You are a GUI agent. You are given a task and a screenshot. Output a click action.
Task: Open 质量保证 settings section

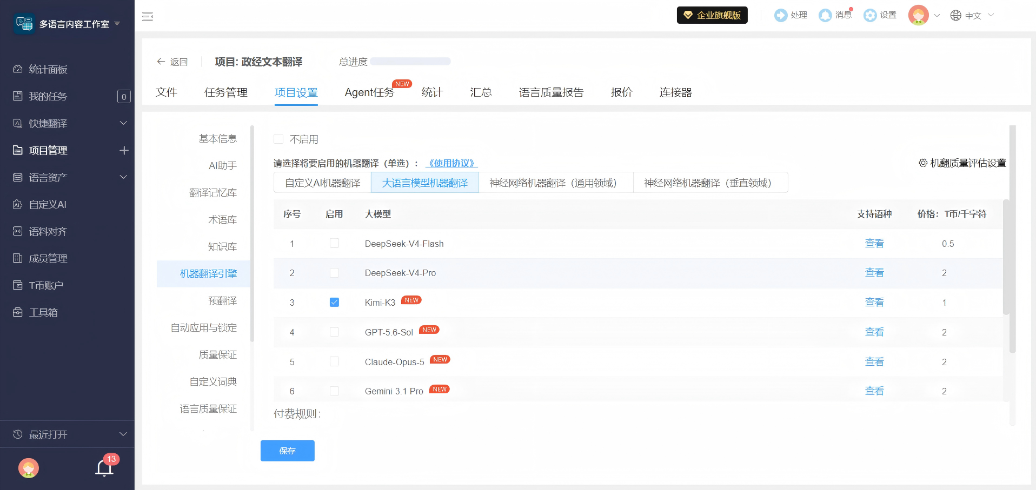coord(218,355)
